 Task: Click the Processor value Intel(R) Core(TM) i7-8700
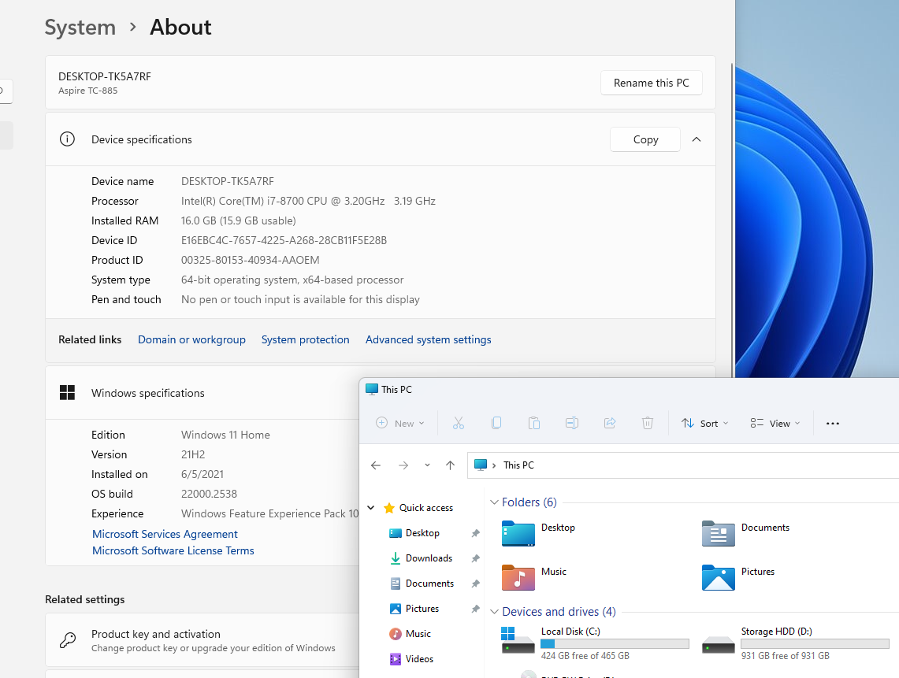(x=308, y=201)
